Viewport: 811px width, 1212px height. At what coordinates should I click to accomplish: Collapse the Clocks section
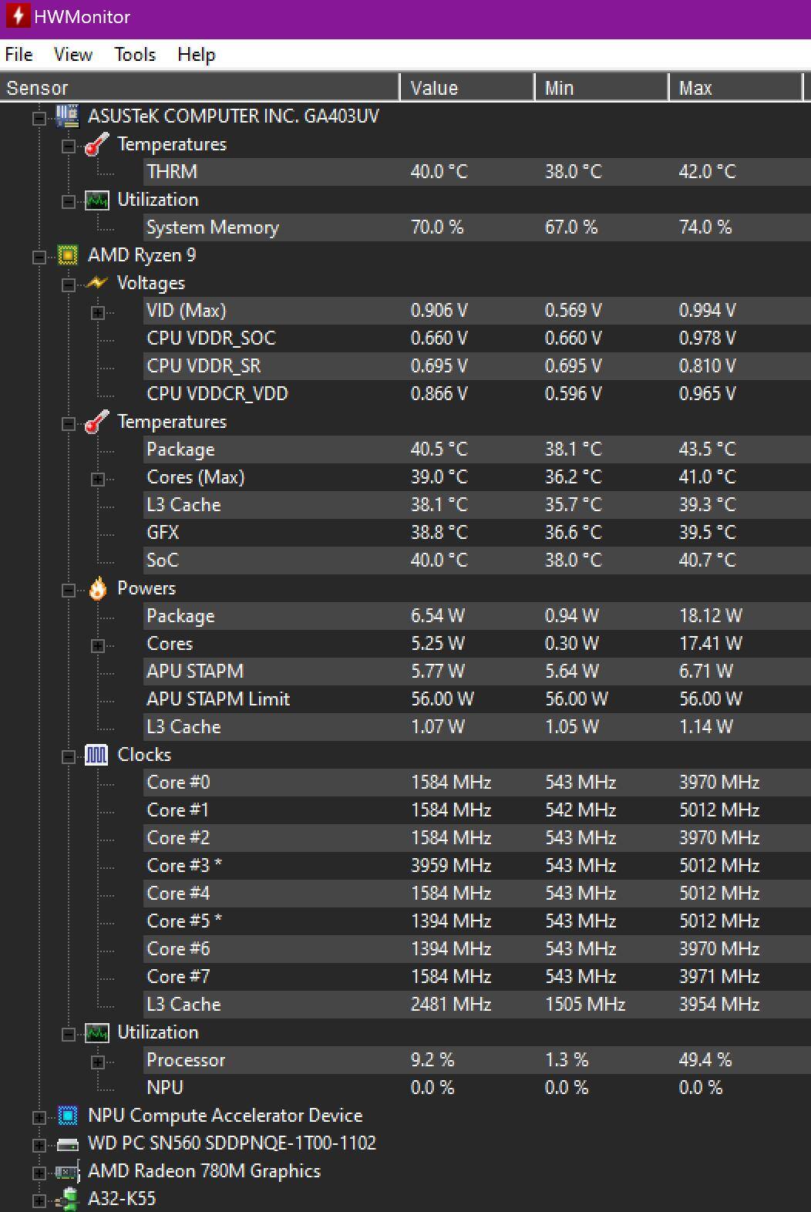click(x=69, y=756)
